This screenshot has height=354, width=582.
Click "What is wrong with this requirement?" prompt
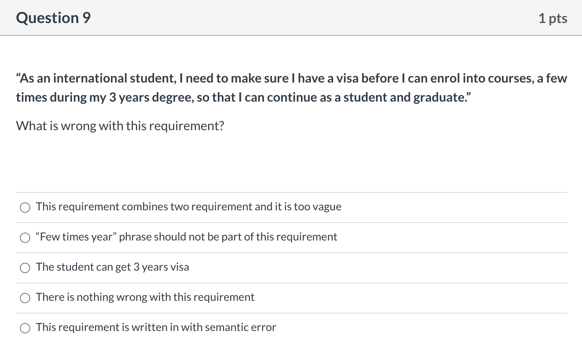click(120, 126)
